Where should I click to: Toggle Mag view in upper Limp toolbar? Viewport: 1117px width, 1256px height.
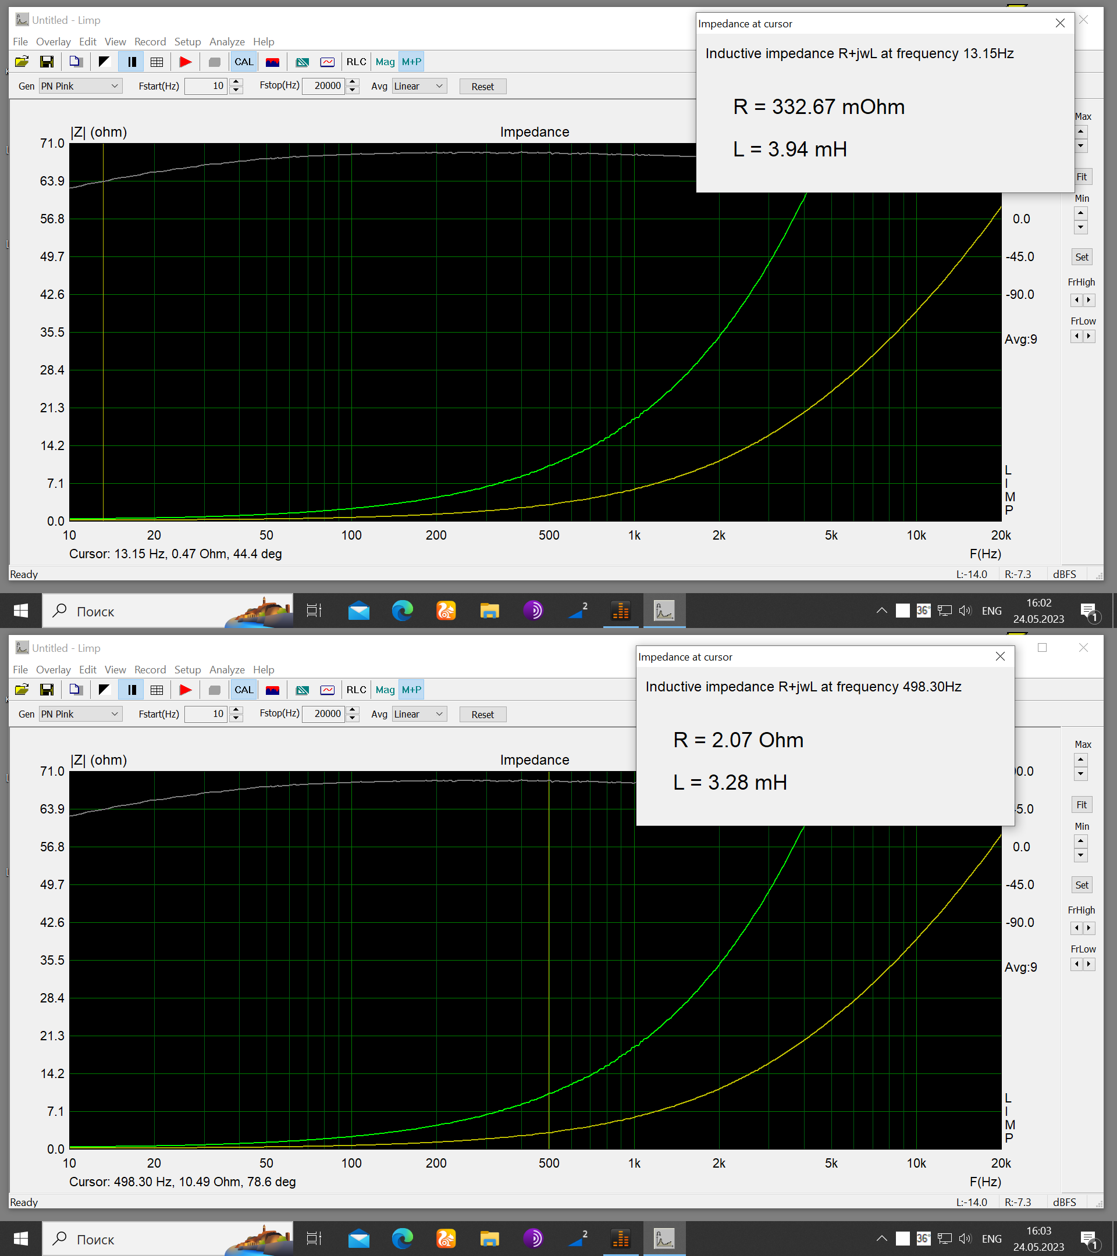pyautogui.click(x=385, y=62)
